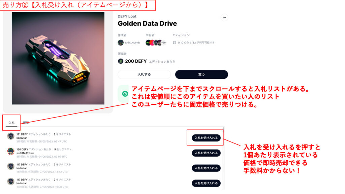Open the DEFY Loot collection link
Image resolution: width=345 pixels, height=194 pixels.
coord(127,16)
